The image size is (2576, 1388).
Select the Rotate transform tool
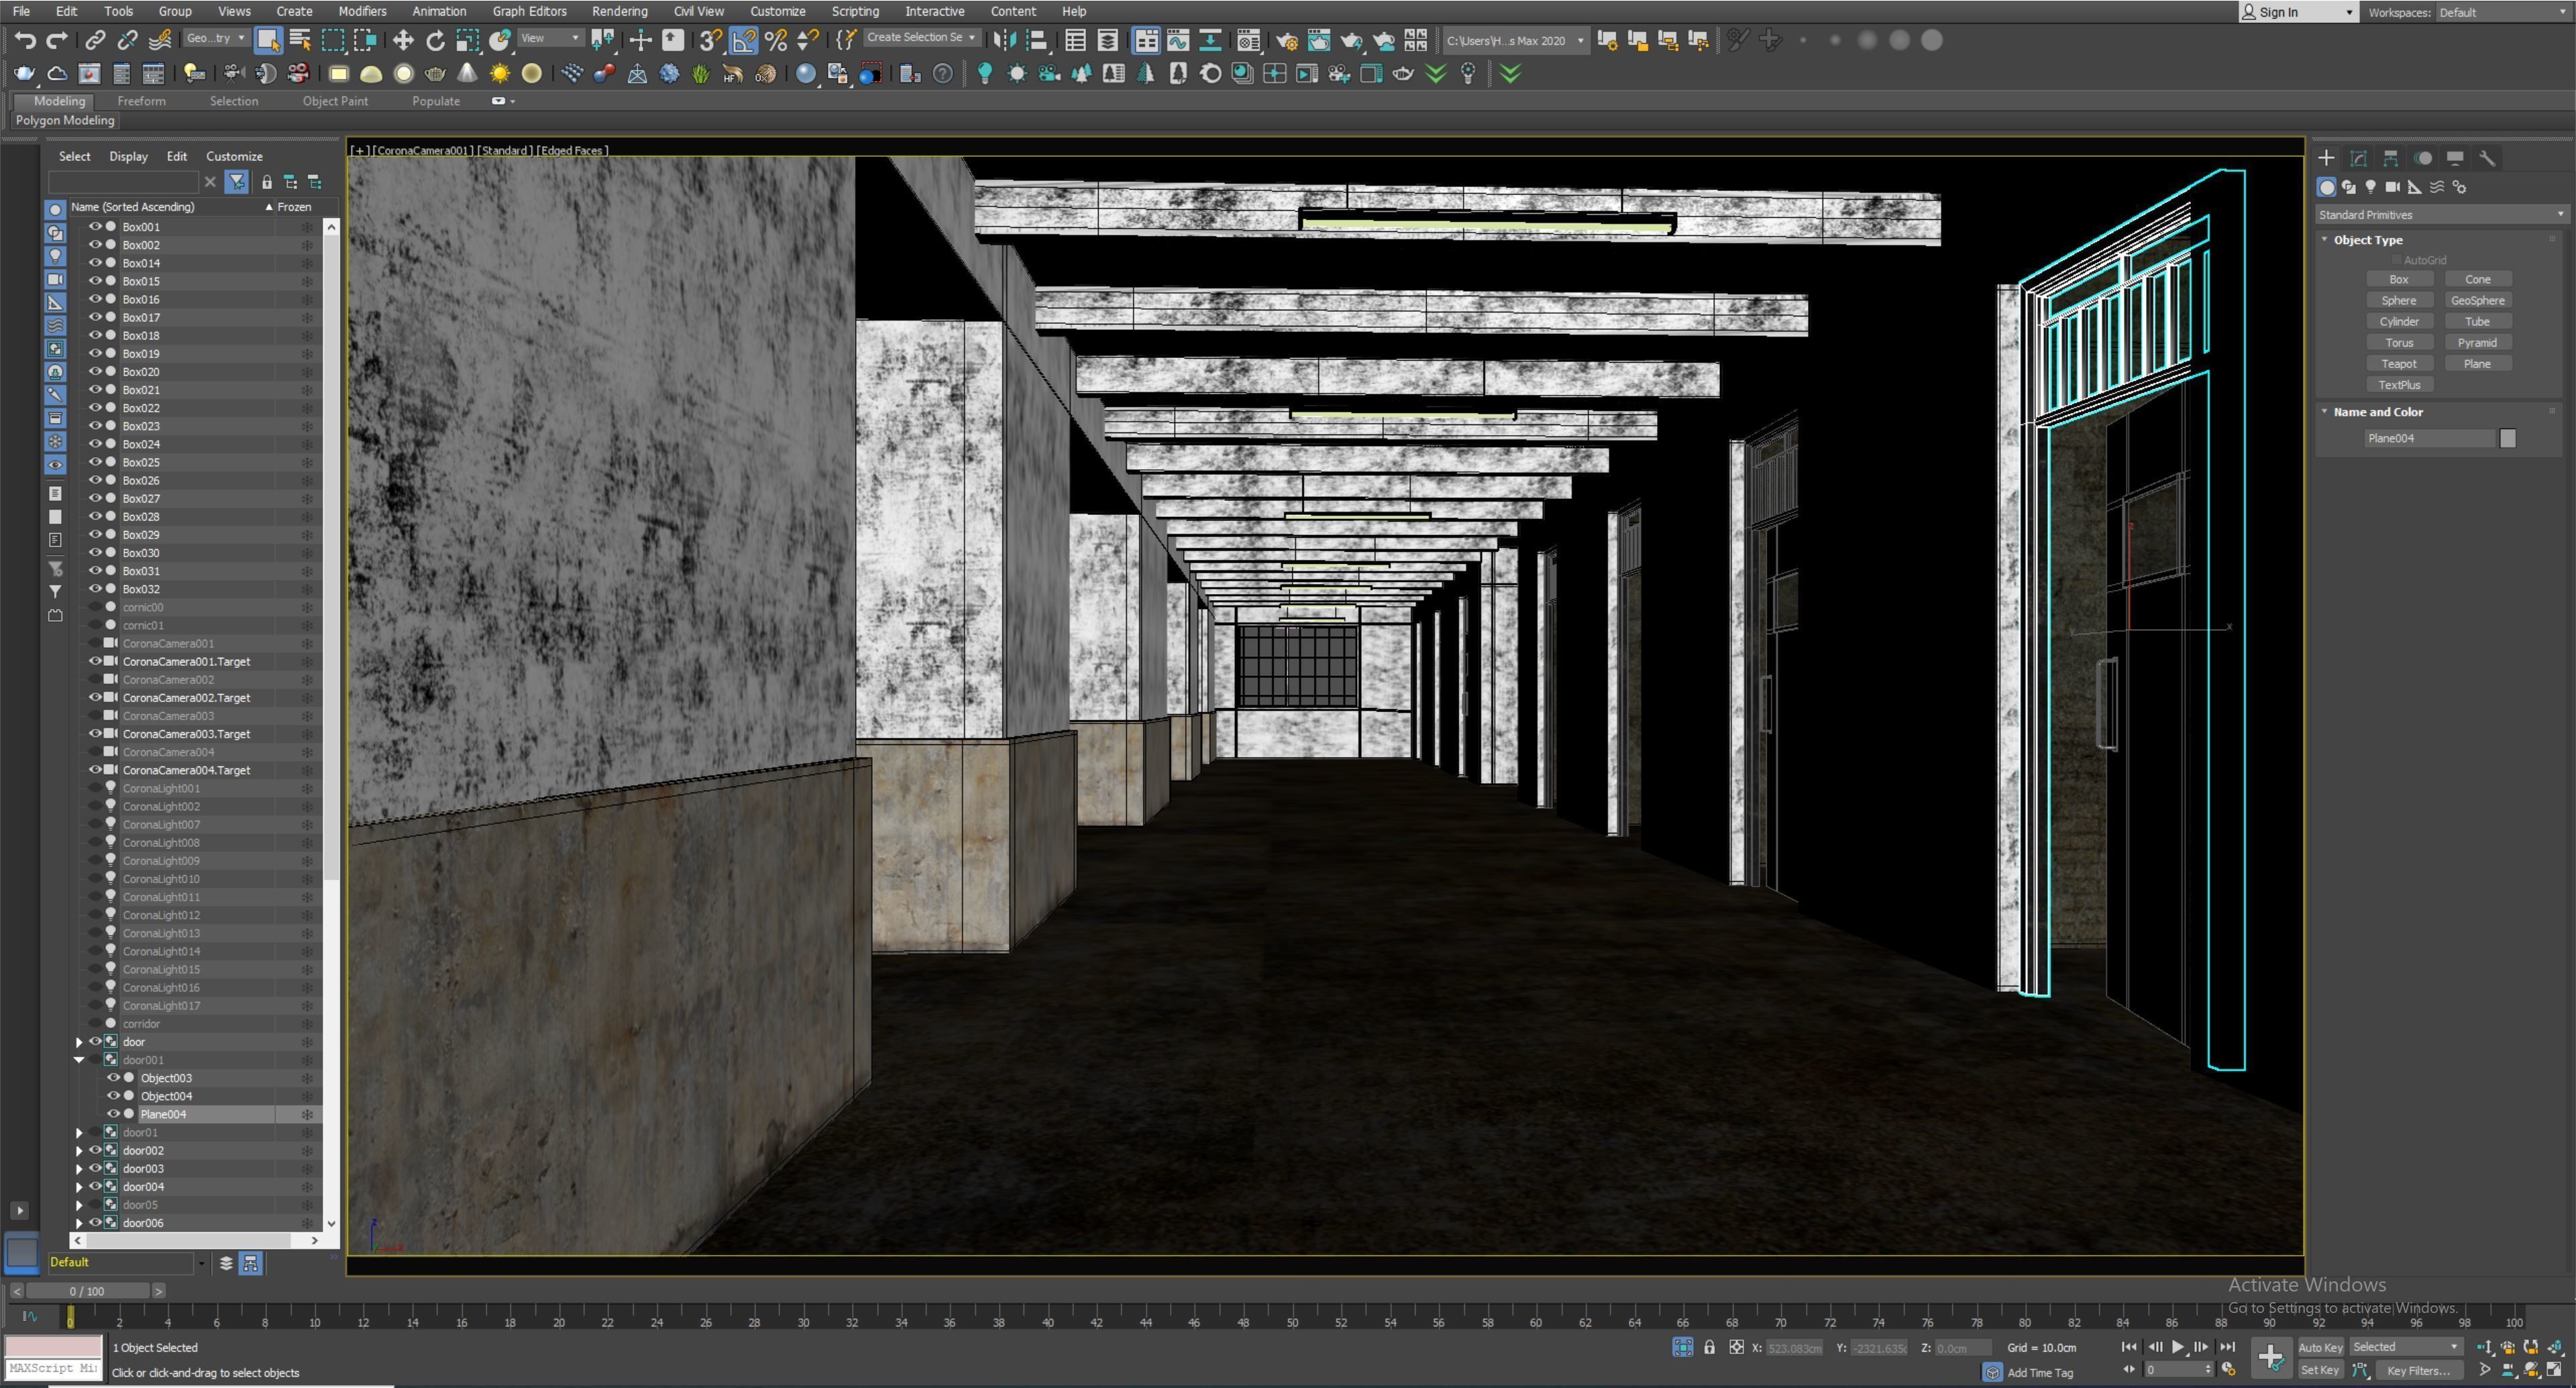pos(435,40)
